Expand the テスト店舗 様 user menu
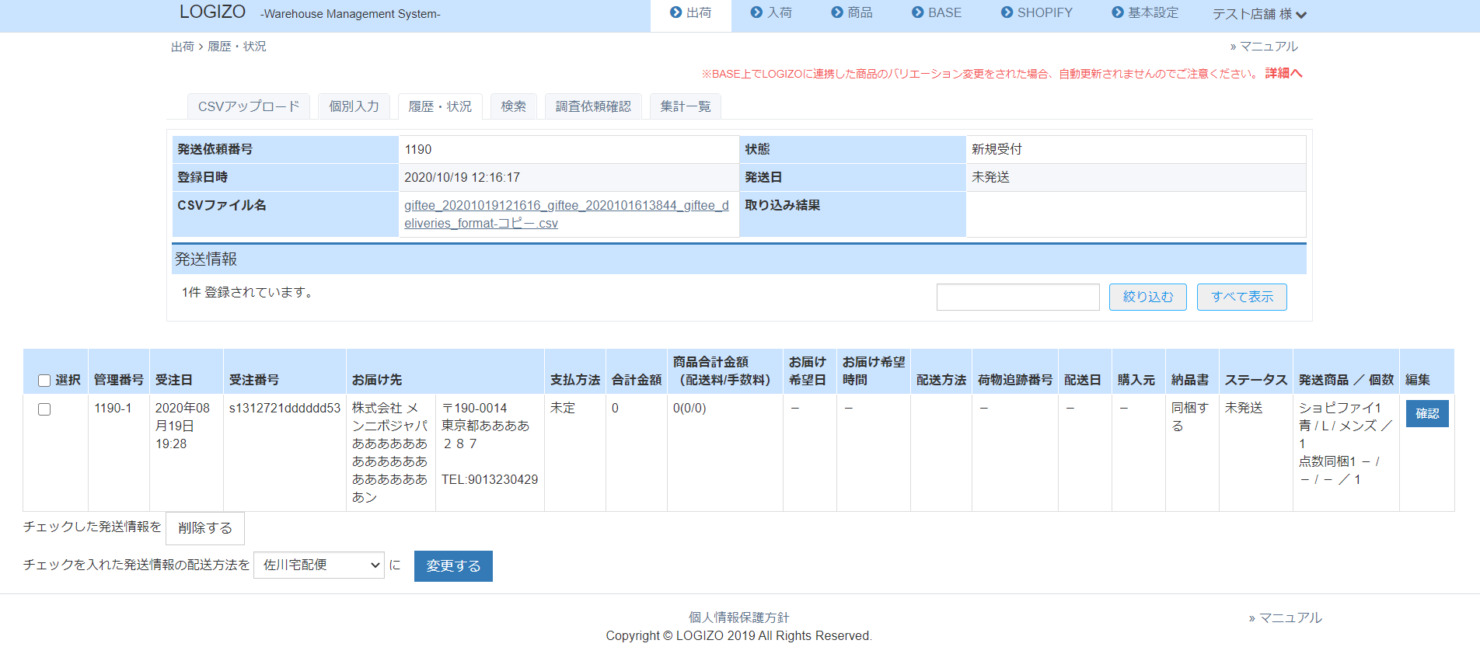Screen dimensions: 1480x654 [1259, 14]
